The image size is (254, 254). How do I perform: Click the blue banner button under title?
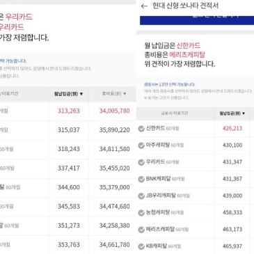click(197, 20)
